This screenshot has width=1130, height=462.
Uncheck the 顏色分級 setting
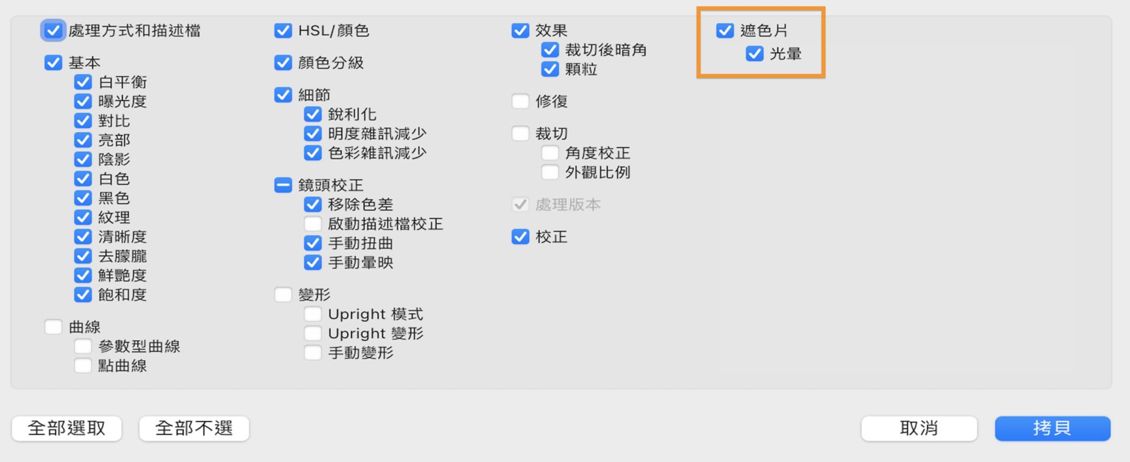[x=282, y=63]
